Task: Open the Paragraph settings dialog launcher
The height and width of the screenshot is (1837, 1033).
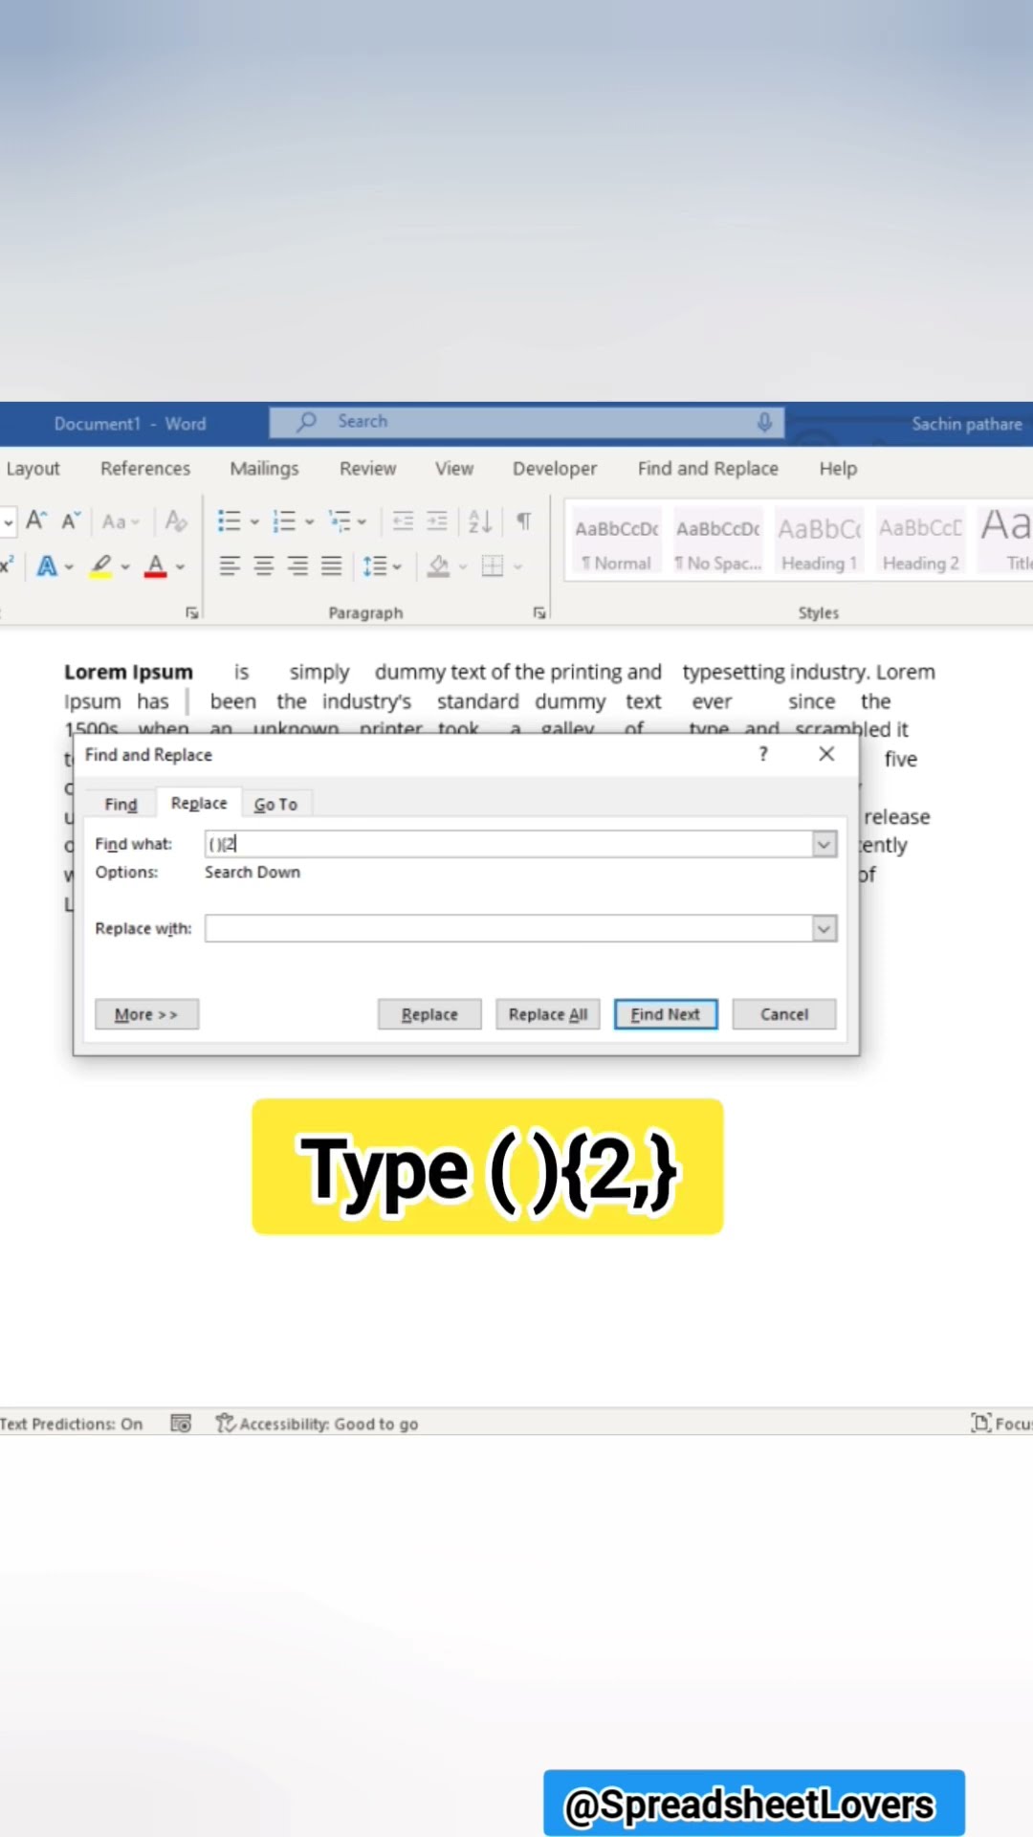Action: tap(539, 613)
